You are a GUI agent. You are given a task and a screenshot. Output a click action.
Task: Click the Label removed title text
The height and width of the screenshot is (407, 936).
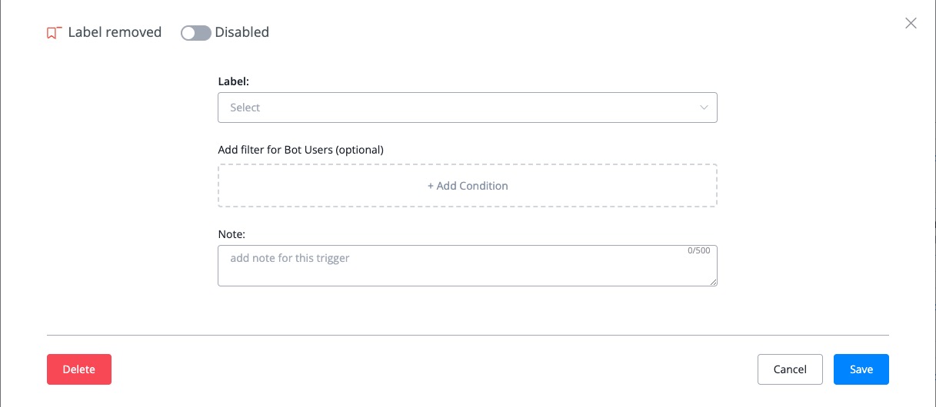coord(115,32)
